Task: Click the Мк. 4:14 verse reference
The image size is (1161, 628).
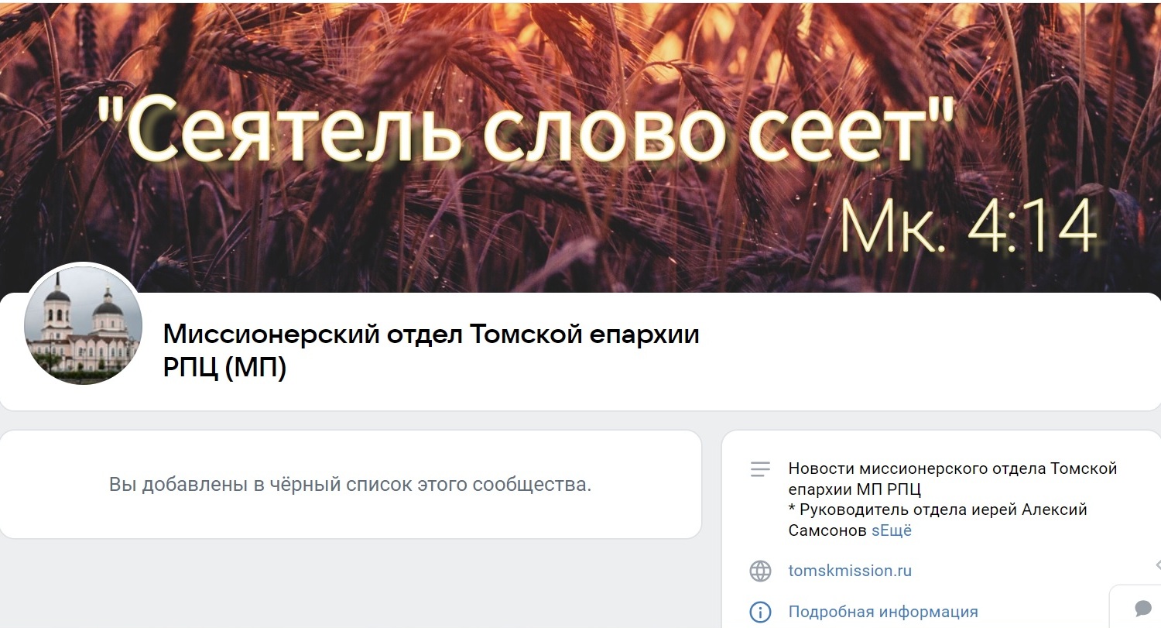Action: (969, 226)
